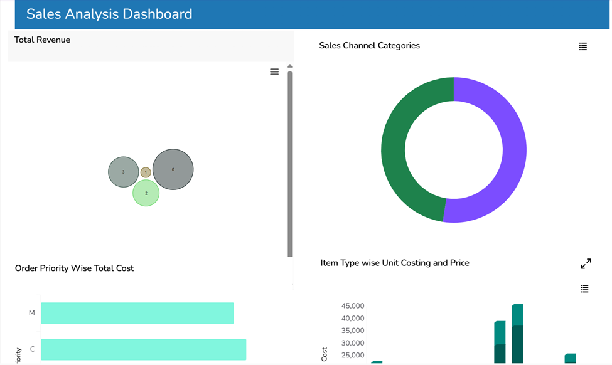Click the tallest stacked bar's dark lower segment

tap(518, 344)
